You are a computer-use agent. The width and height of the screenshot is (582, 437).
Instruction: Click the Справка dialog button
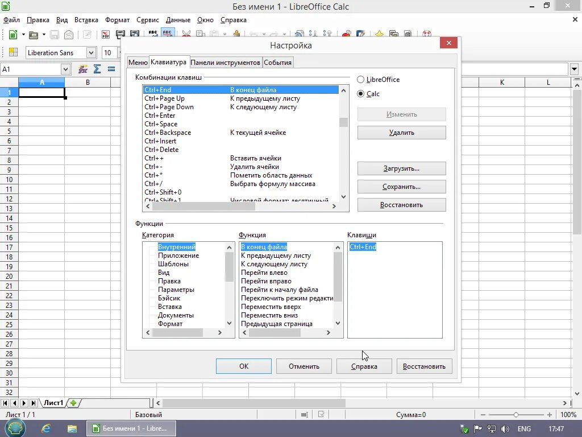(x=364, y=366)
